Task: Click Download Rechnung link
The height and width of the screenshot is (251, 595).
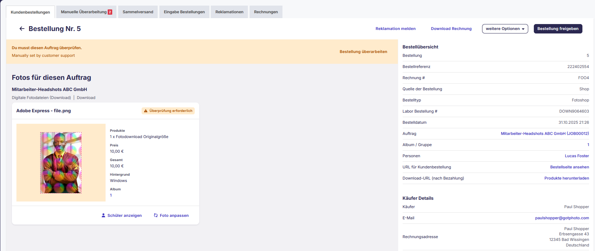Action: pos(451,29)
